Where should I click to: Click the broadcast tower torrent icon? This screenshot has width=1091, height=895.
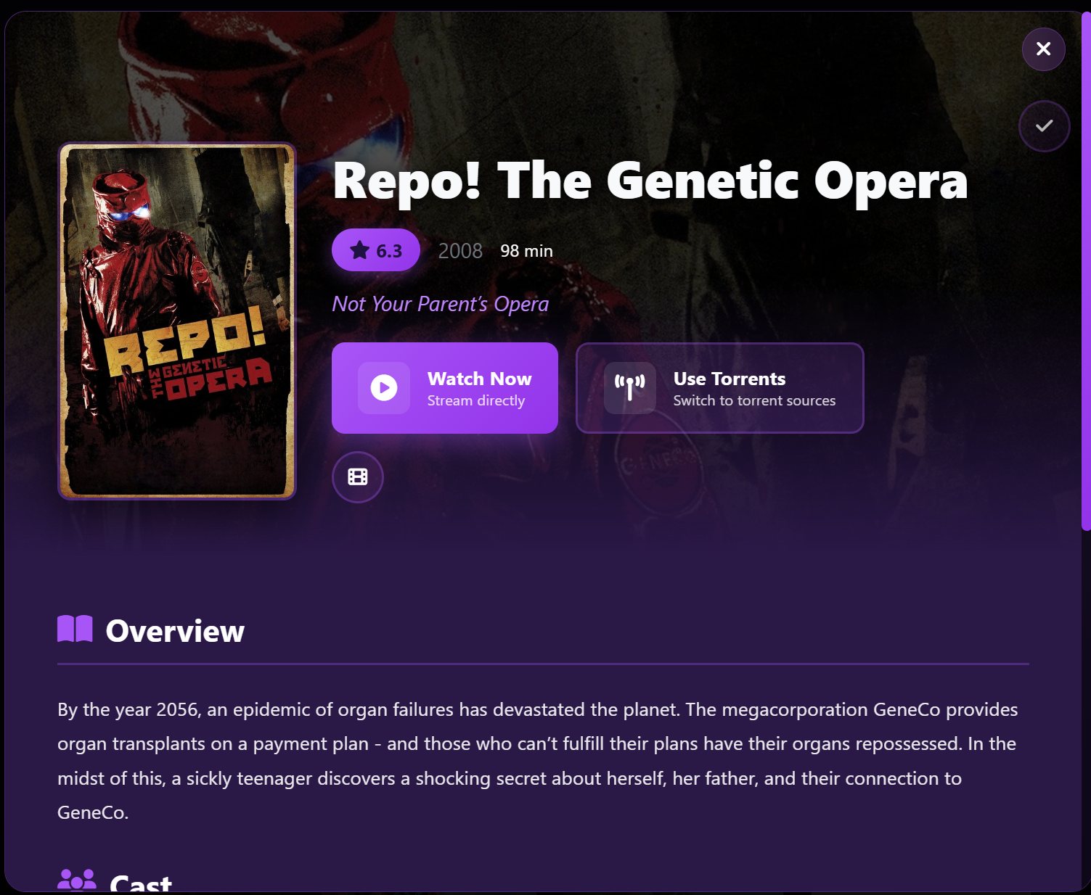630,388
